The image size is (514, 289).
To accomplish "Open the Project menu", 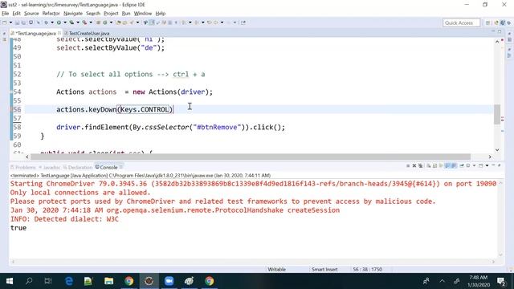I will pos(111,14).
